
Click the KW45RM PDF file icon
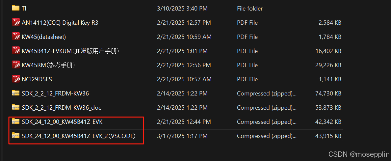point(16,65)
